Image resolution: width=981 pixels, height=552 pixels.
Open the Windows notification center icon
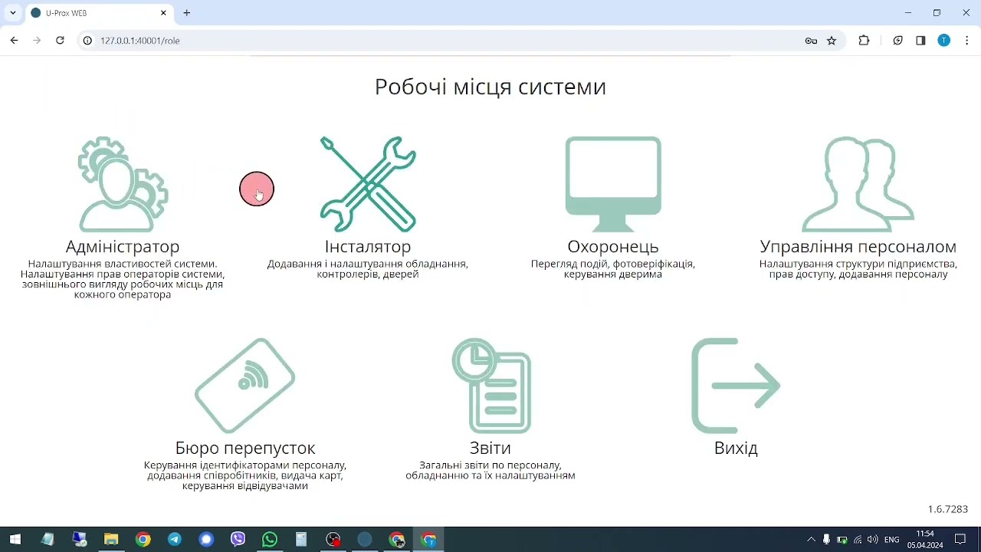(960, 540)
